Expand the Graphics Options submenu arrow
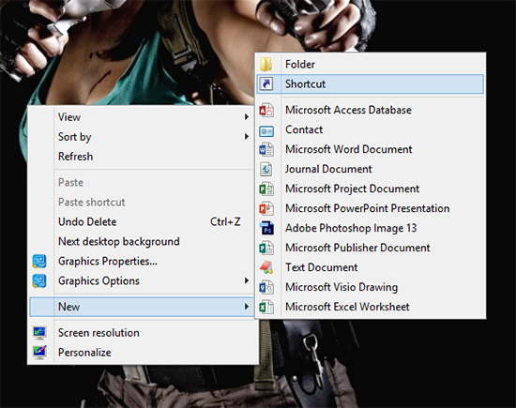The height and width of the screenshot is (408, 516). 246,280
